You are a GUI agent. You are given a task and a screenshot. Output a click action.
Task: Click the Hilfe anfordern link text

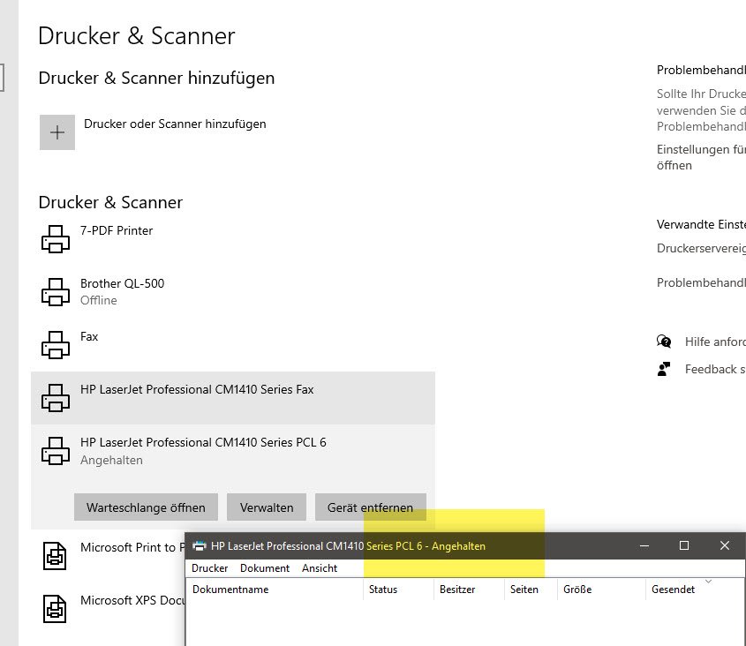coord(715,342)
